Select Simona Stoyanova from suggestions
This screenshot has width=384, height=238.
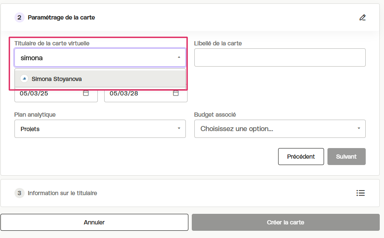coord(100,78)
